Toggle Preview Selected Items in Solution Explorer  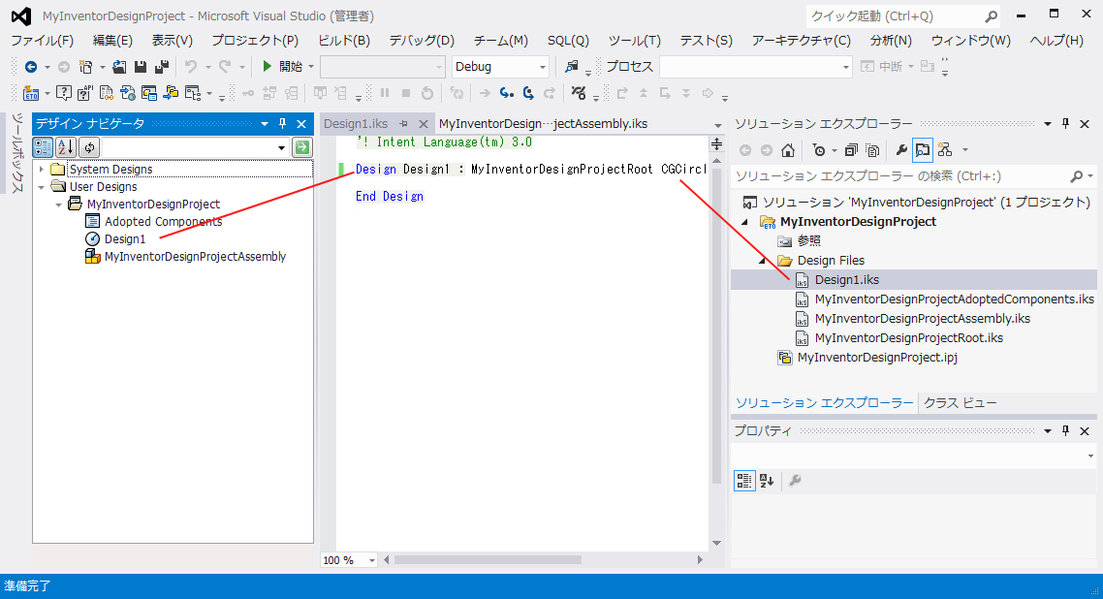[922, 149]
